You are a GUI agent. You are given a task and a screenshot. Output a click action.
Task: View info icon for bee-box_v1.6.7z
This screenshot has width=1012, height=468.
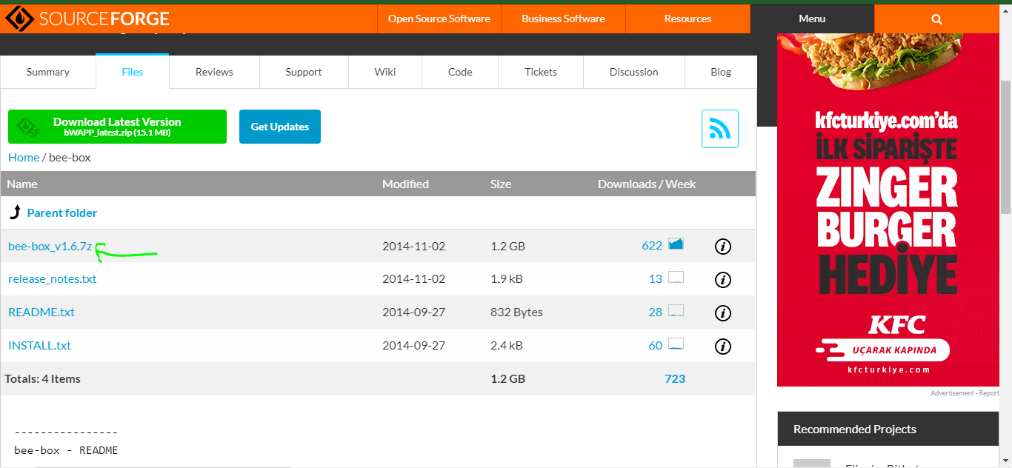[723, 246]
